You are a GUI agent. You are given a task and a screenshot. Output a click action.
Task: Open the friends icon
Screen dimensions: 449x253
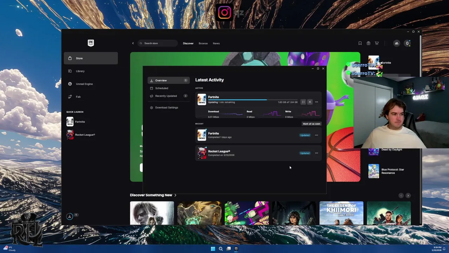397,43
